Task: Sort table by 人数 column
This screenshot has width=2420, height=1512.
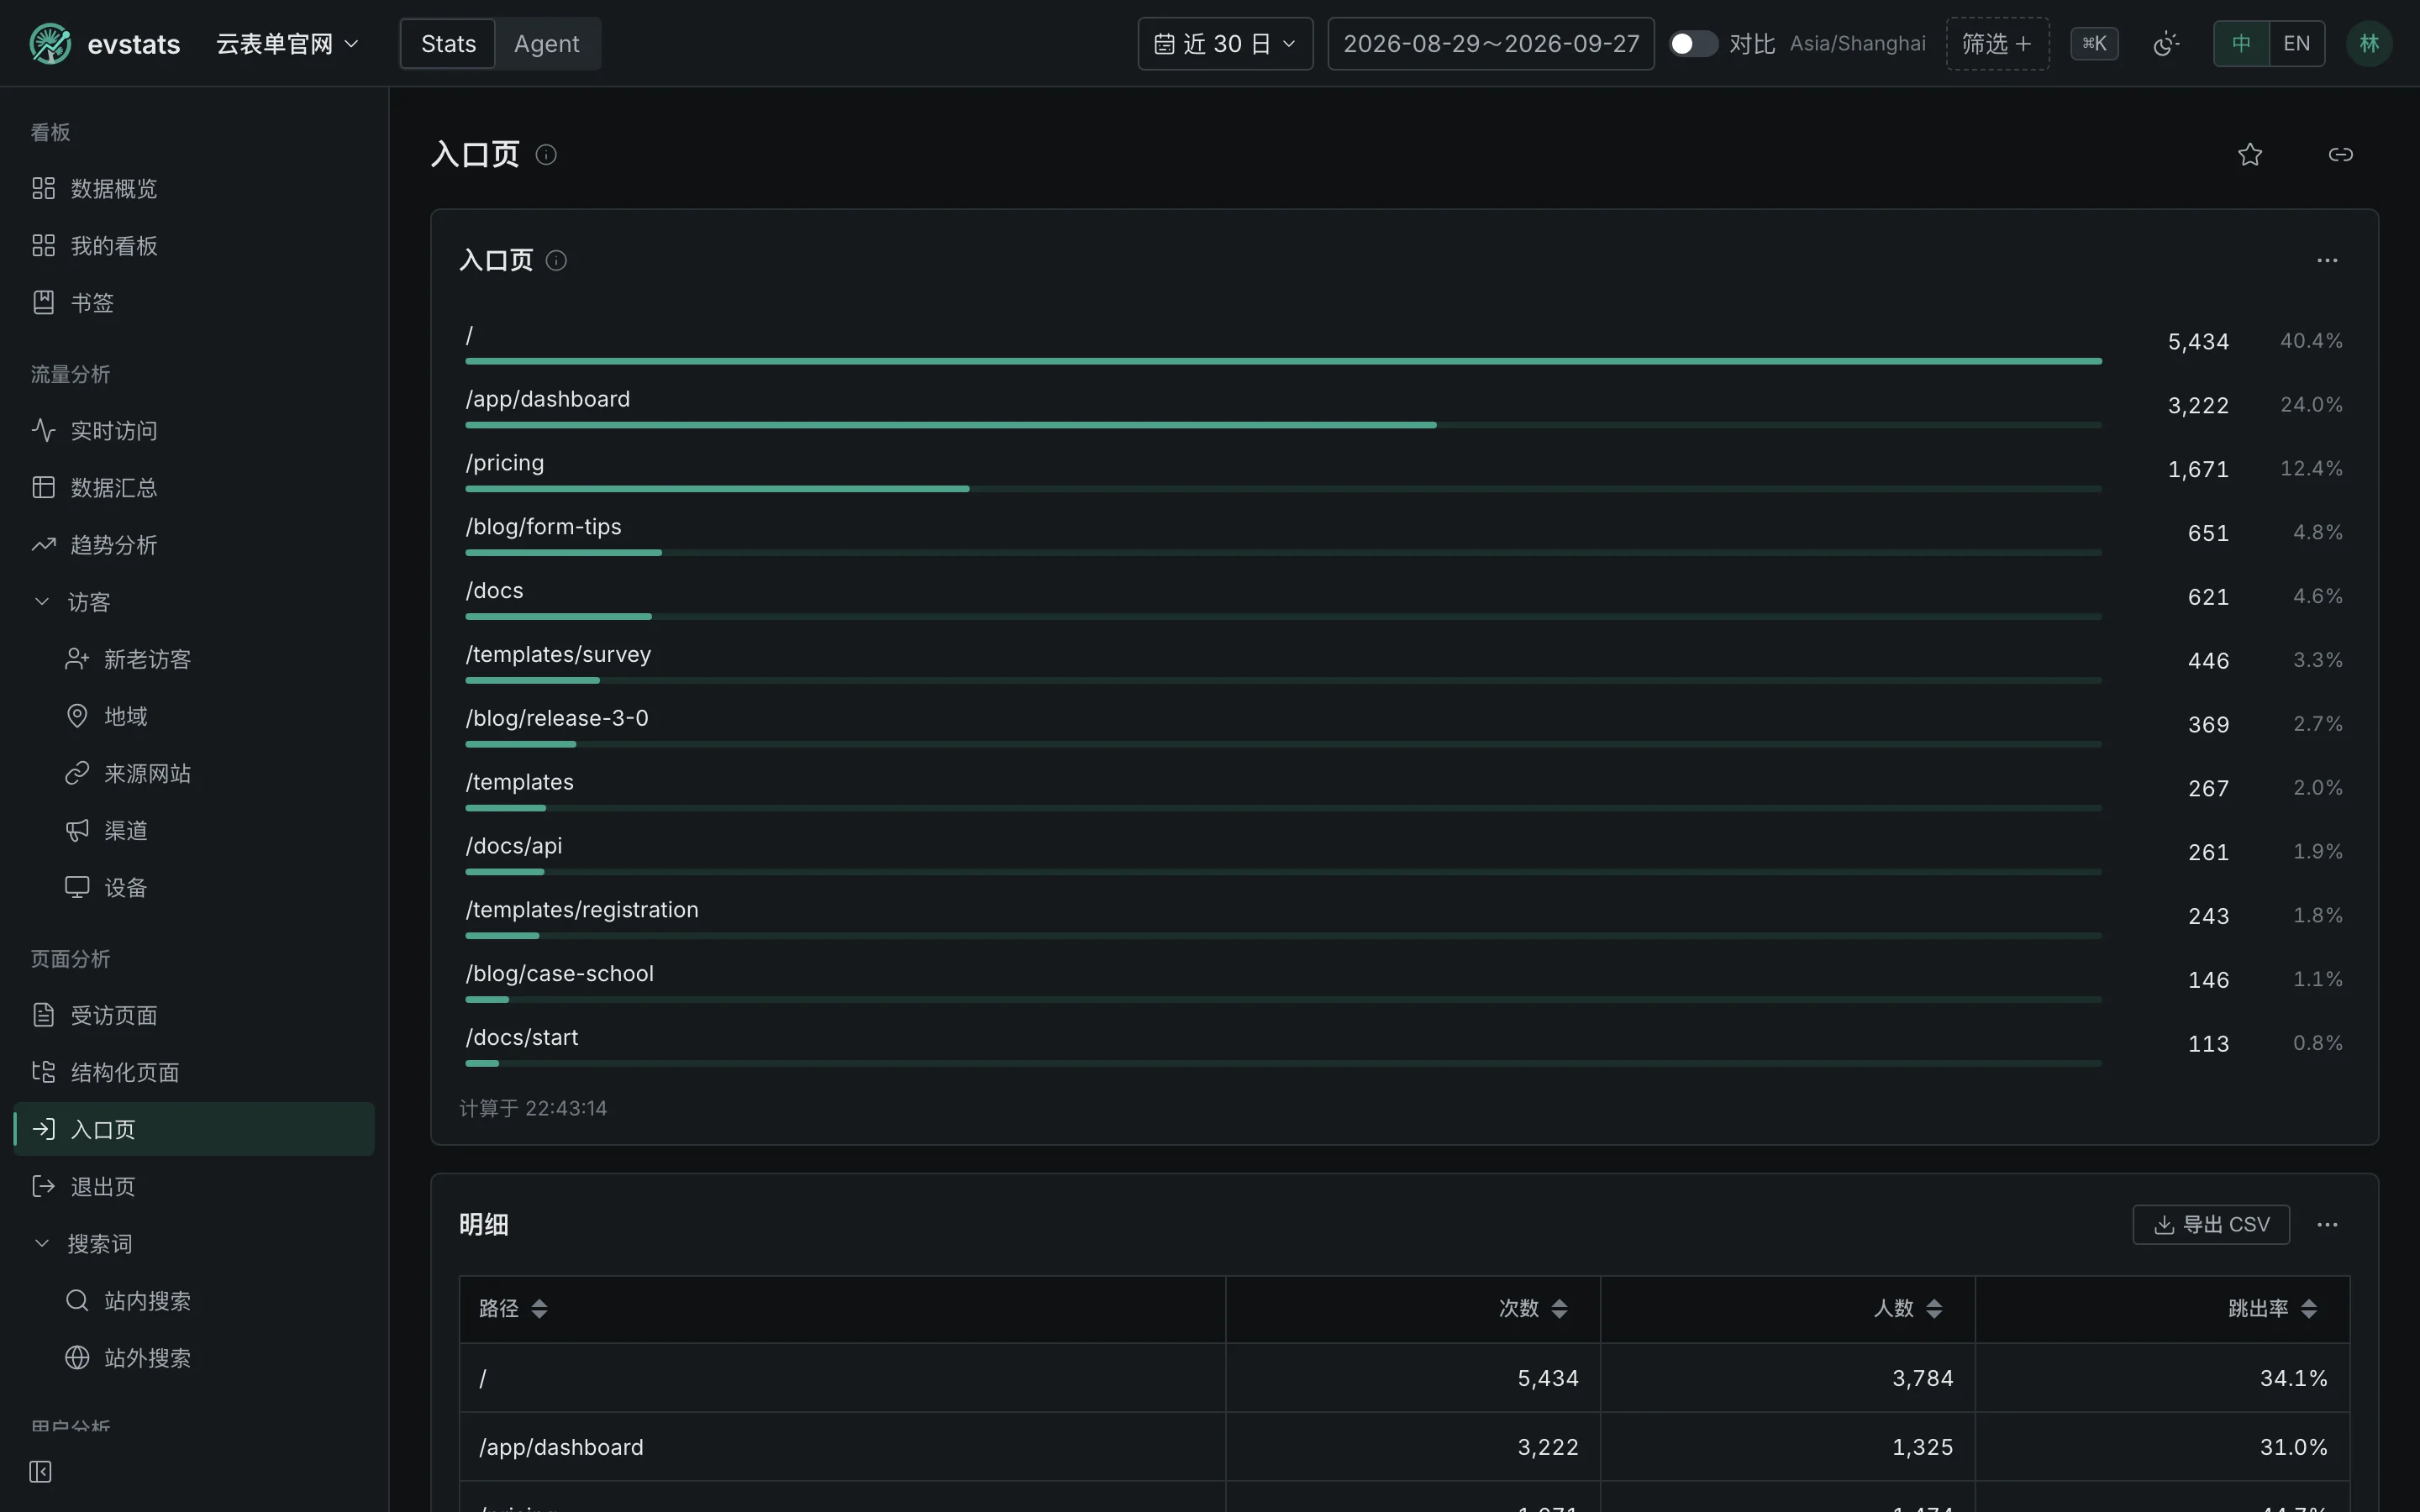Action: click(1934, 1309)
